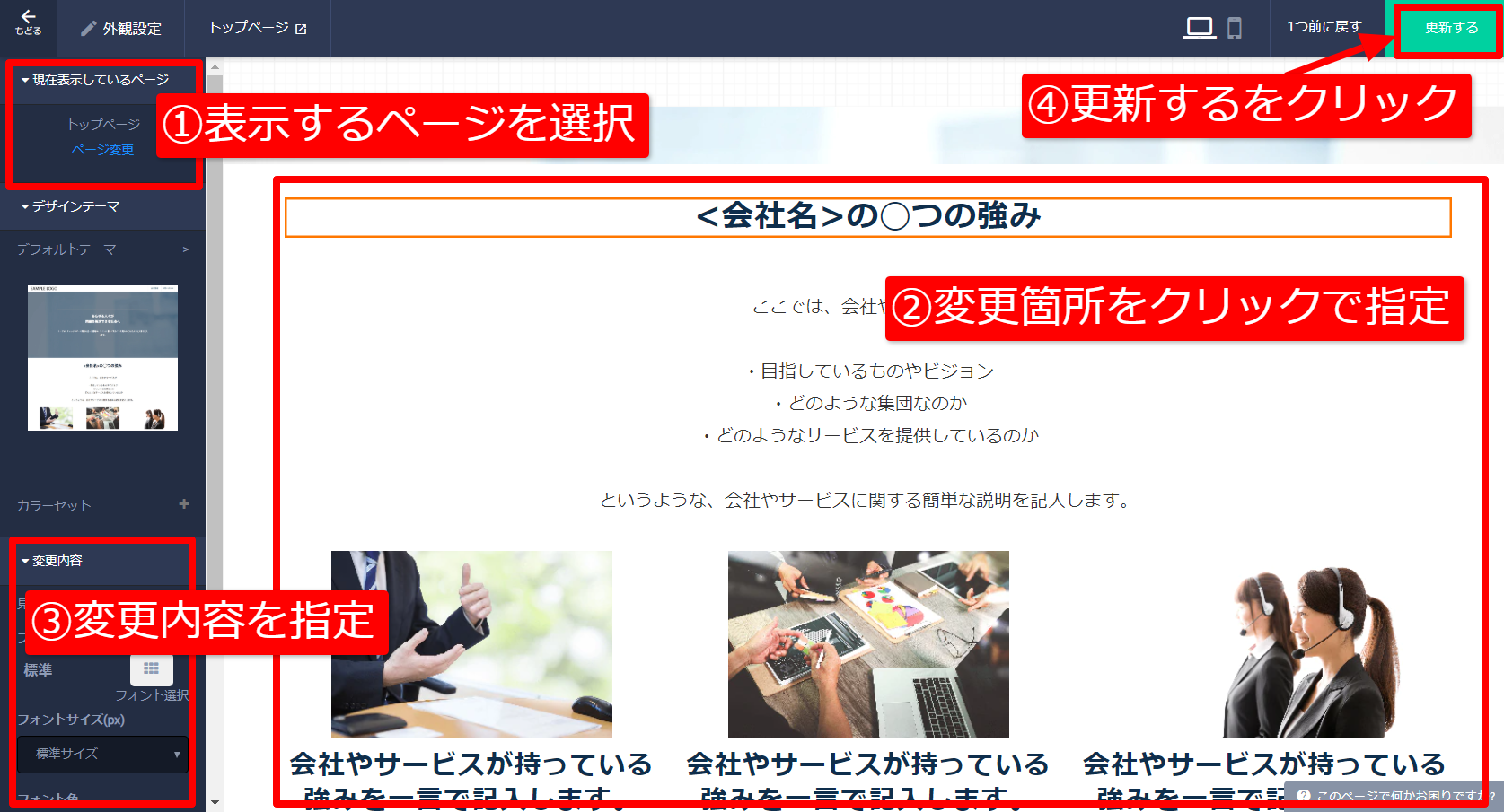Screen dimensions: 1504x812
Task: Switch to smartphone preview icon
Action: pyautogui.click(x=1235, y=28)
